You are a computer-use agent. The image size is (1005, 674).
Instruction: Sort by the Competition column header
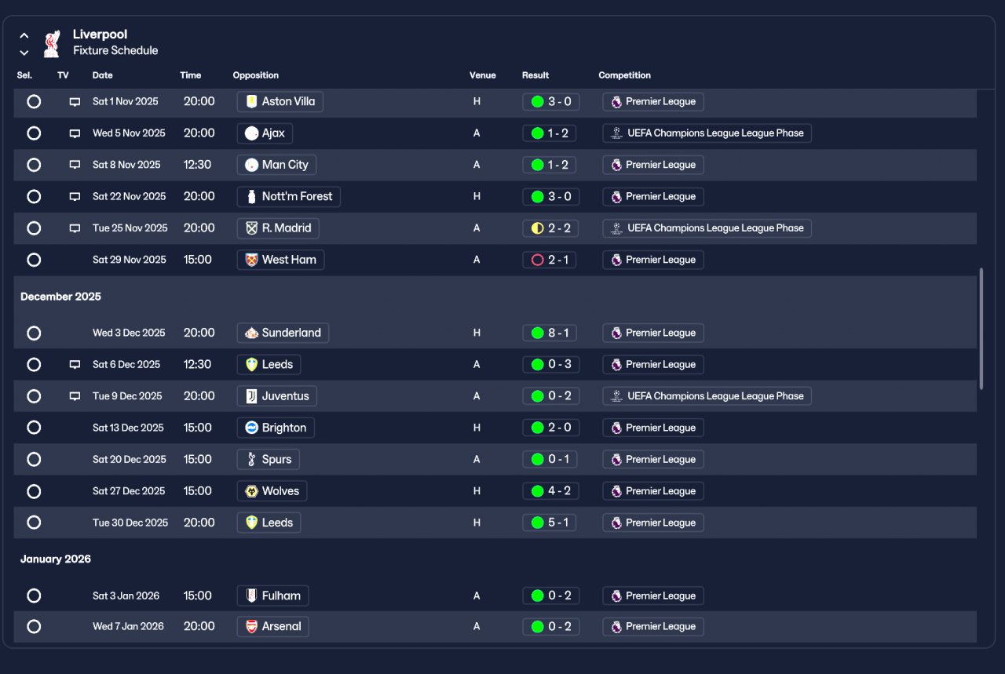625,75
